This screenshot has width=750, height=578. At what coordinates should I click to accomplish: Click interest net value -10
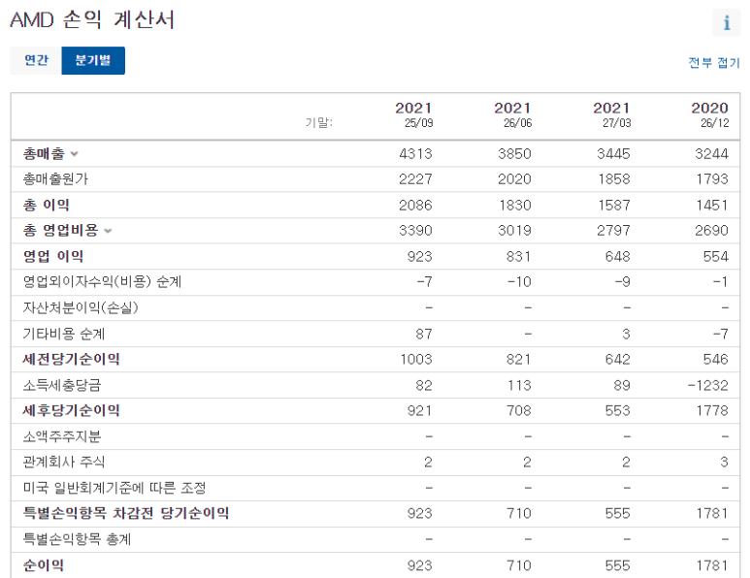point(519,282)
